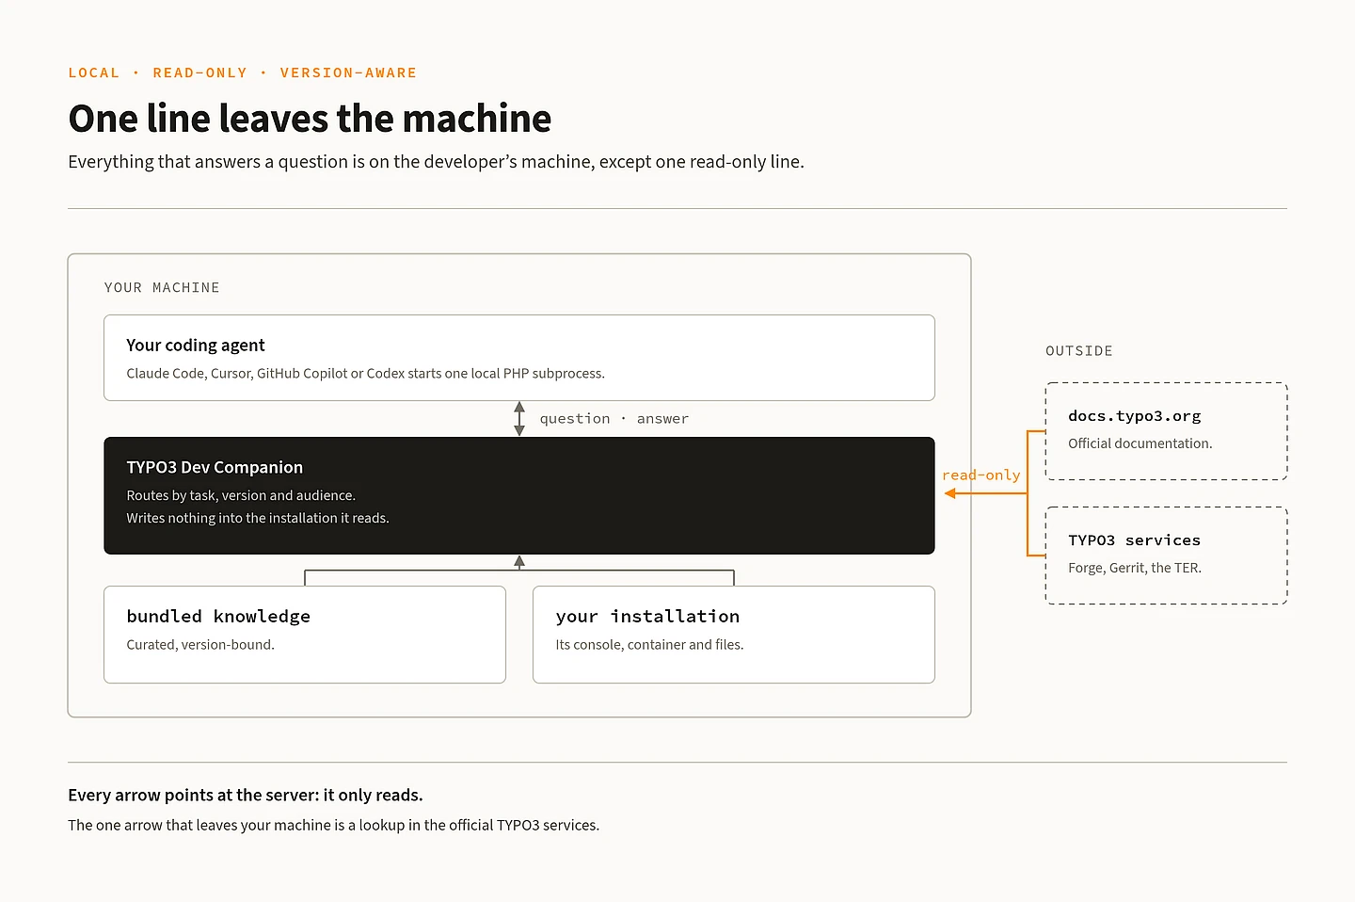This screenshot has width=1355, height=902.
Task: Select the "bundled knowledge" title
Action: click(x=218, y=617)
